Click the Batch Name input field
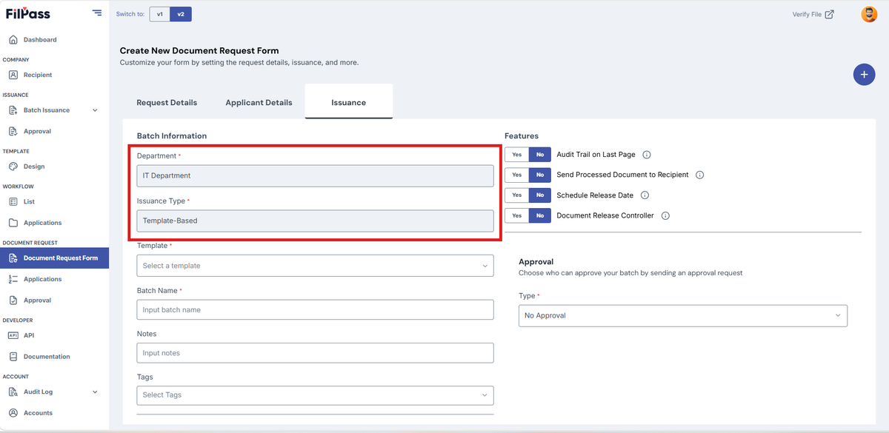 [x=315, y=309]
